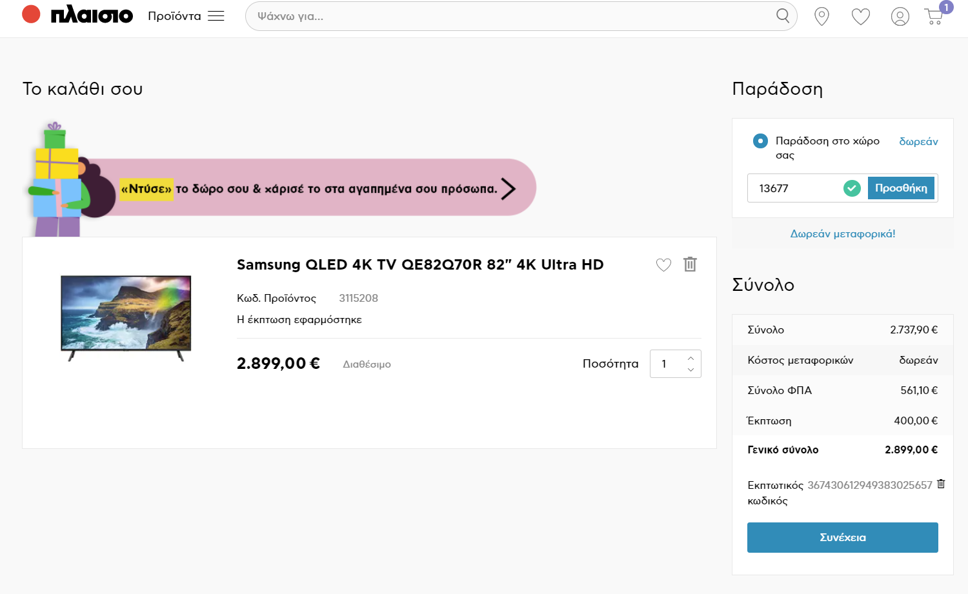Viewport: 968px width, 594px height.
Task: Click the postal code field 13677
Action: pyautogui.click(x=794, y=188)
